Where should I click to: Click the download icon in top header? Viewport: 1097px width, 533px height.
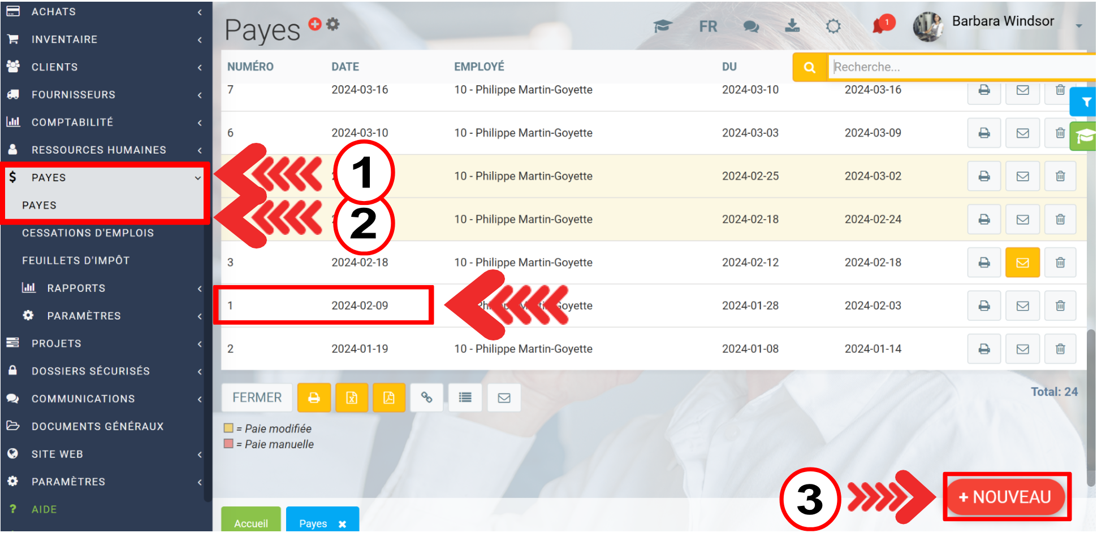(x=792, y=25)
